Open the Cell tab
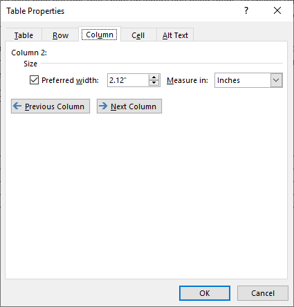 pyautogui.click(x=138, y=35)
